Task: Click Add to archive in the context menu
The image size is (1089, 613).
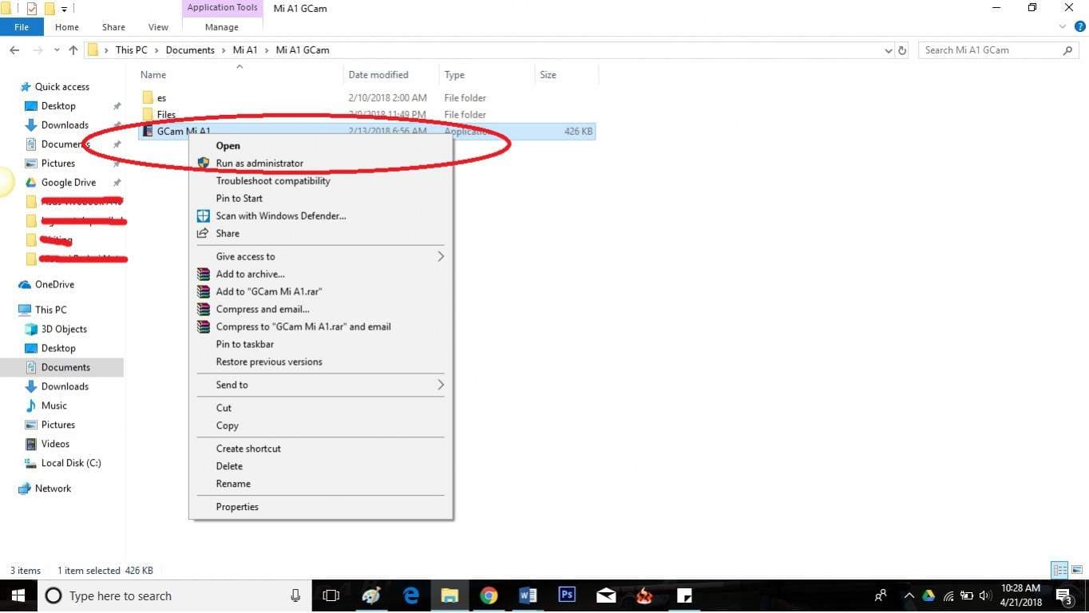Action: pyautogui.click(x=321, y=274)
